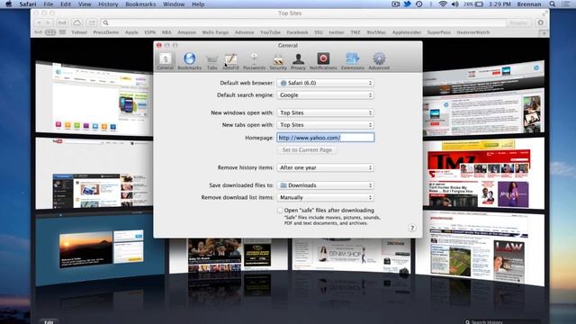The image size is (576, 324).
Task: Open the Privacy preferences pane
Action: 298,62
